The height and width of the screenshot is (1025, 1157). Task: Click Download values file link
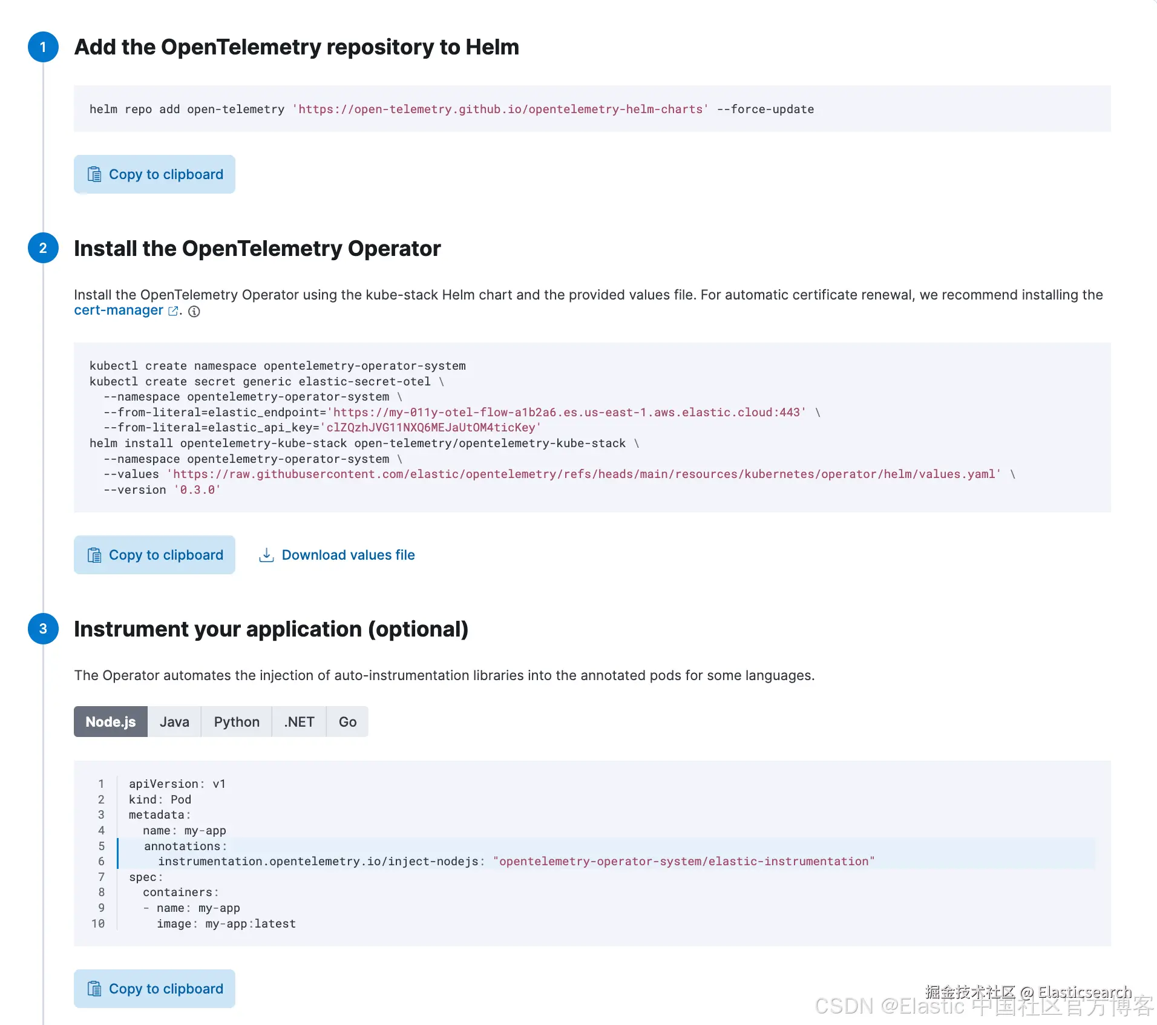coord(348,555)
